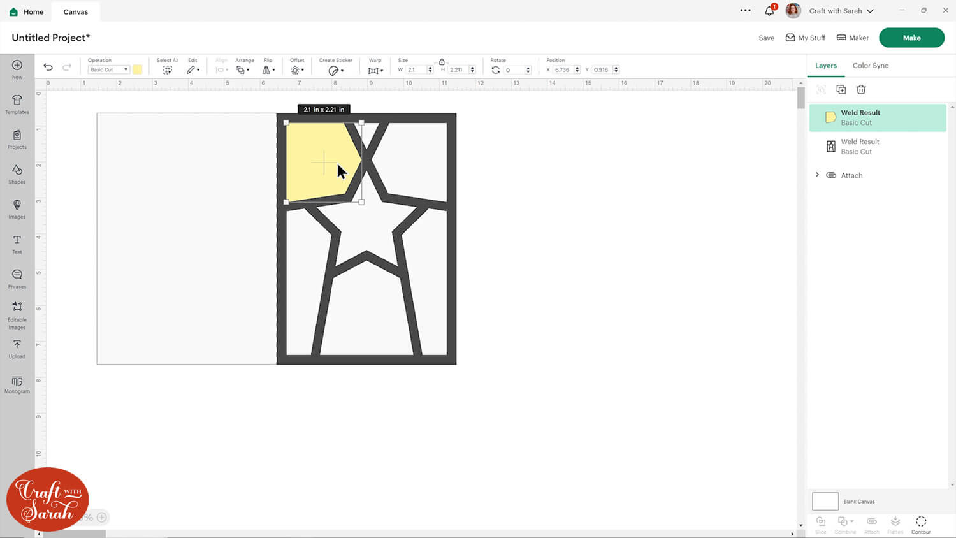Delete the selected layer with trash icon

[x=861, y=90]
